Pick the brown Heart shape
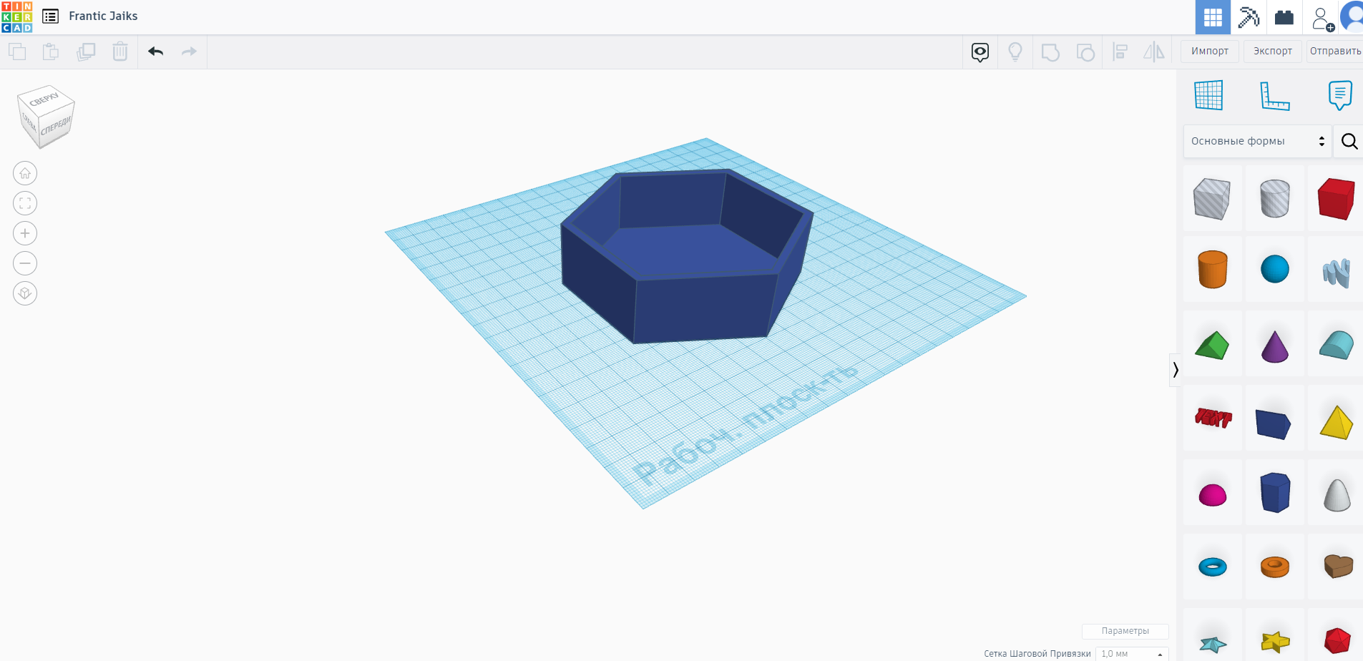This screenshot has width=1363, height=661. 1337,567
